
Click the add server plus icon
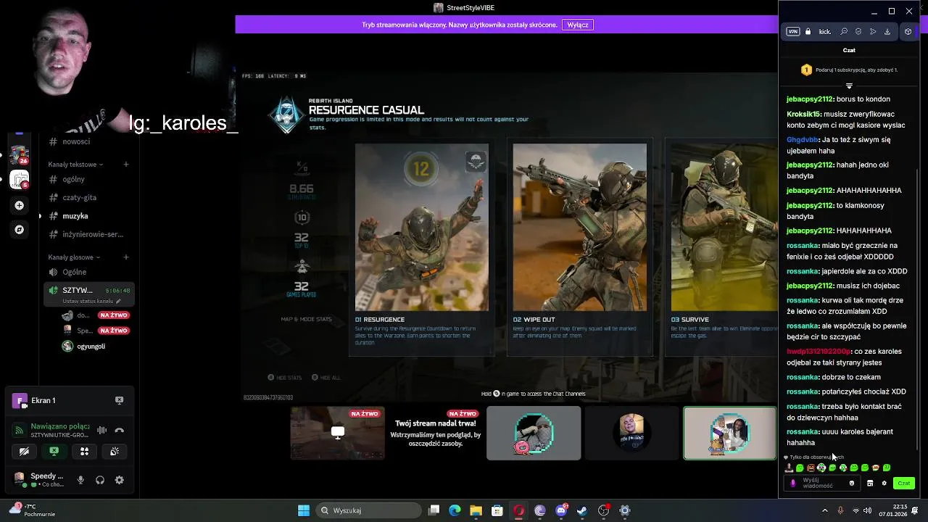click(x=20, y=205)
